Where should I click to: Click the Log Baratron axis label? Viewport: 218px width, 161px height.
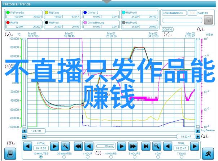[208, 130]
